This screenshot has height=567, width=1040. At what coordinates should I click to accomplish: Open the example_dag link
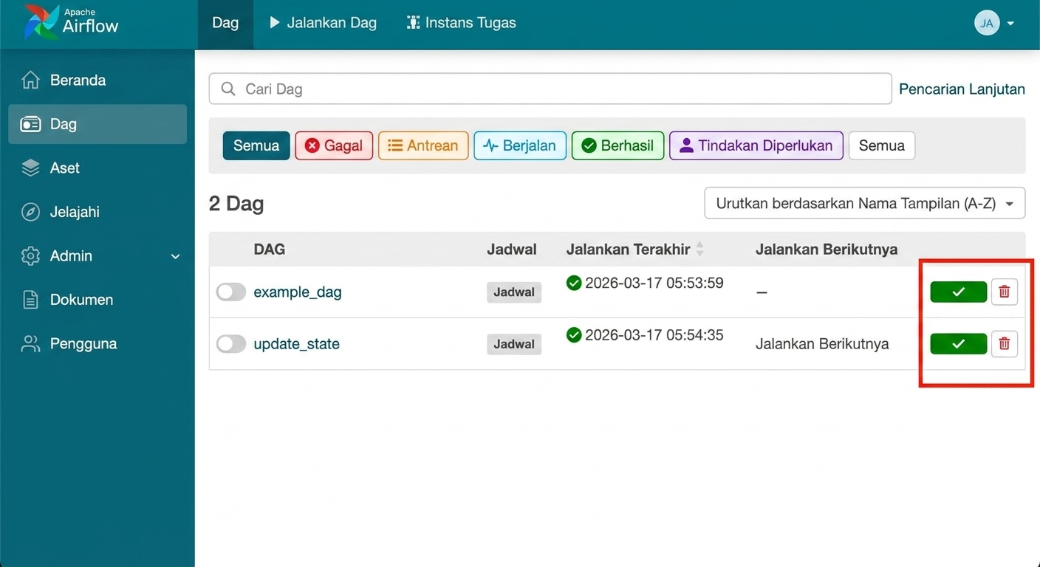[298, 292]
